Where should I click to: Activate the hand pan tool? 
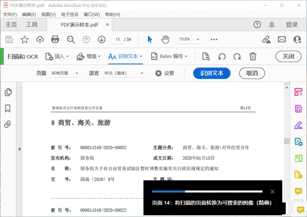165,39
